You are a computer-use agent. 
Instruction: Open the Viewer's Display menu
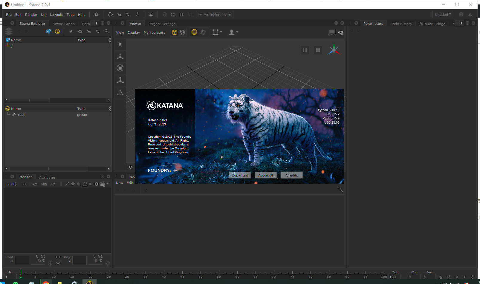coord(134,33)
